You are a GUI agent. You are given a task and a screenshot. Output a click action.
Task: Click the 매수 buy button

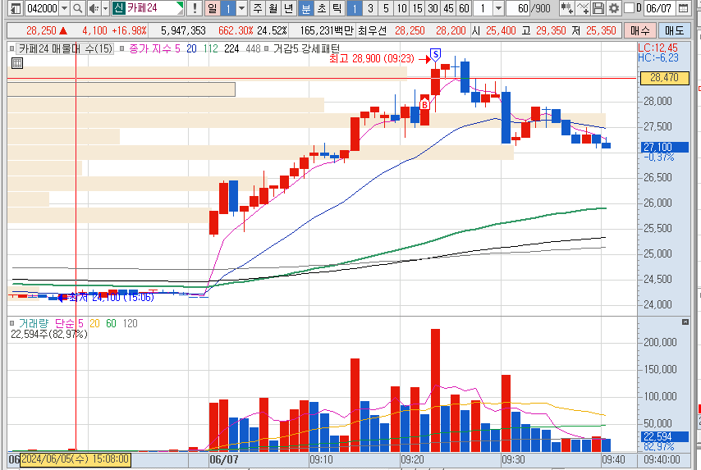point(639,30)
